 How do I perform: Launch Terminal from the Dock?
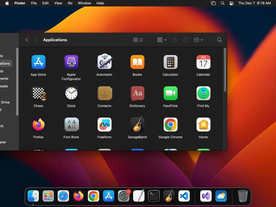(x=154, y=196)
